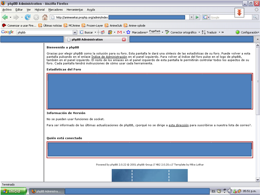Reload the page with refresh icon

tap(28, 17)
